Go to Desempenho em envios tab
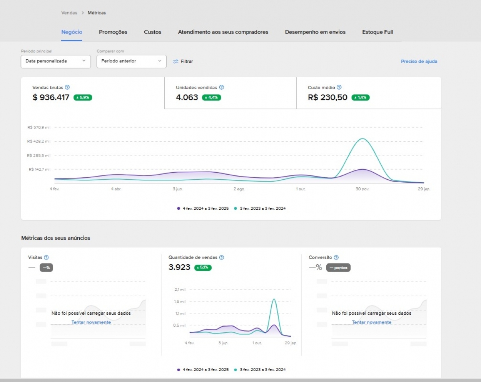Image resolution: width=481 pixels, height=382 pixels. coord(315,32)
